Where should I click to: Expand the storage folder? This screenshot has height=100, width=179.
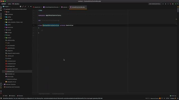[4, 32]
